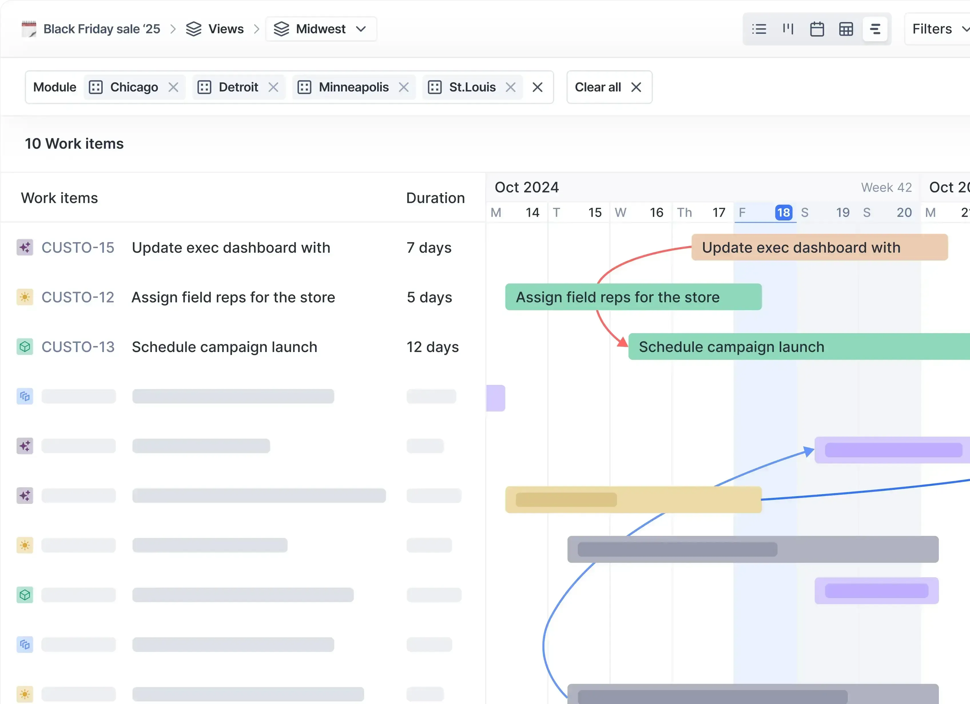This screenshot has height=704, width=970.
Task: Remove the Chicago module filter
Action: (x=174, y=87)
